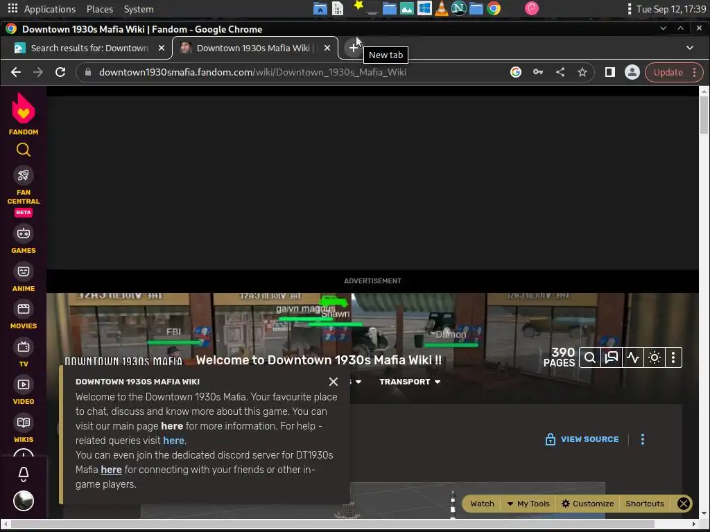Open the home folder launcher in the panel

click(x=320, y=8)
